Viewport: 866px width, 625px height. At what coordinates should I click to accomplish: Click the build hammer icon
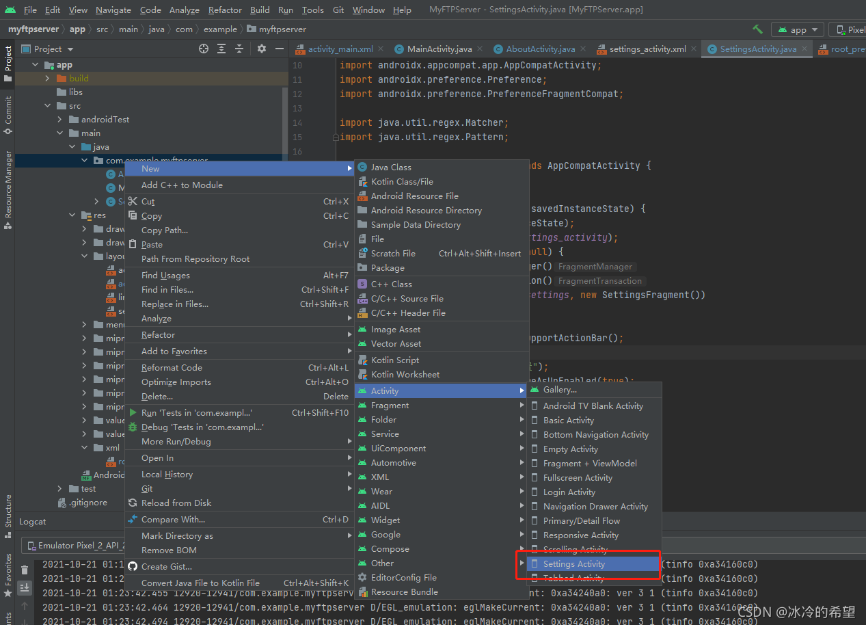pos(757,29)
